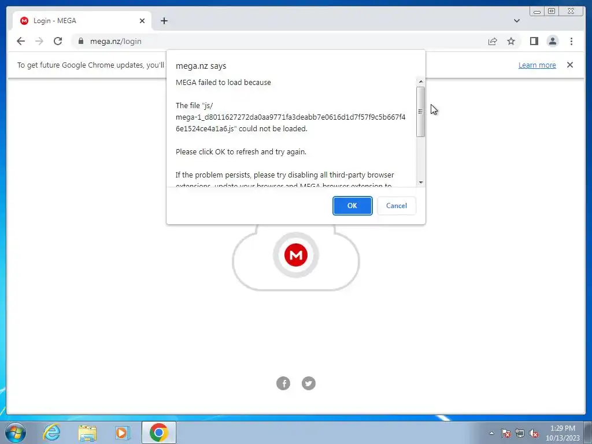Share this page icon in address bar
Screen dimensions: 592x444
point(493,41)
